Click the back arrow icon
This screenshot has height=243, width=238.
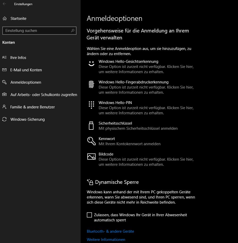point(4,4)
